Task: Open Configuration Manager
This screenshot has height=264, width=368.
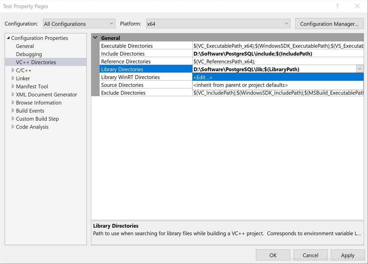Action: click(329, 24)
